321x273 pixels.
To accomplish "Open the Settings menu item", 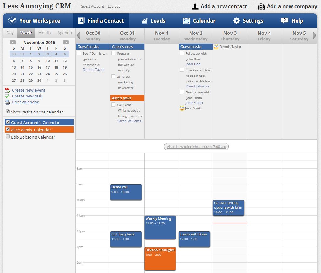I will pos(248,21).
